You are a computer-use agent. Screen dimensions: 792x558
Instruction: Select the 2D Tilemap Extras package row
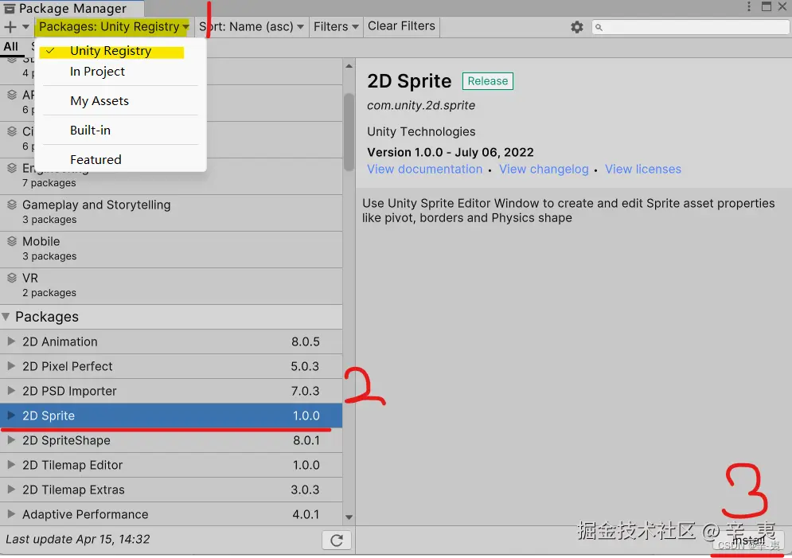coord(171,490)
